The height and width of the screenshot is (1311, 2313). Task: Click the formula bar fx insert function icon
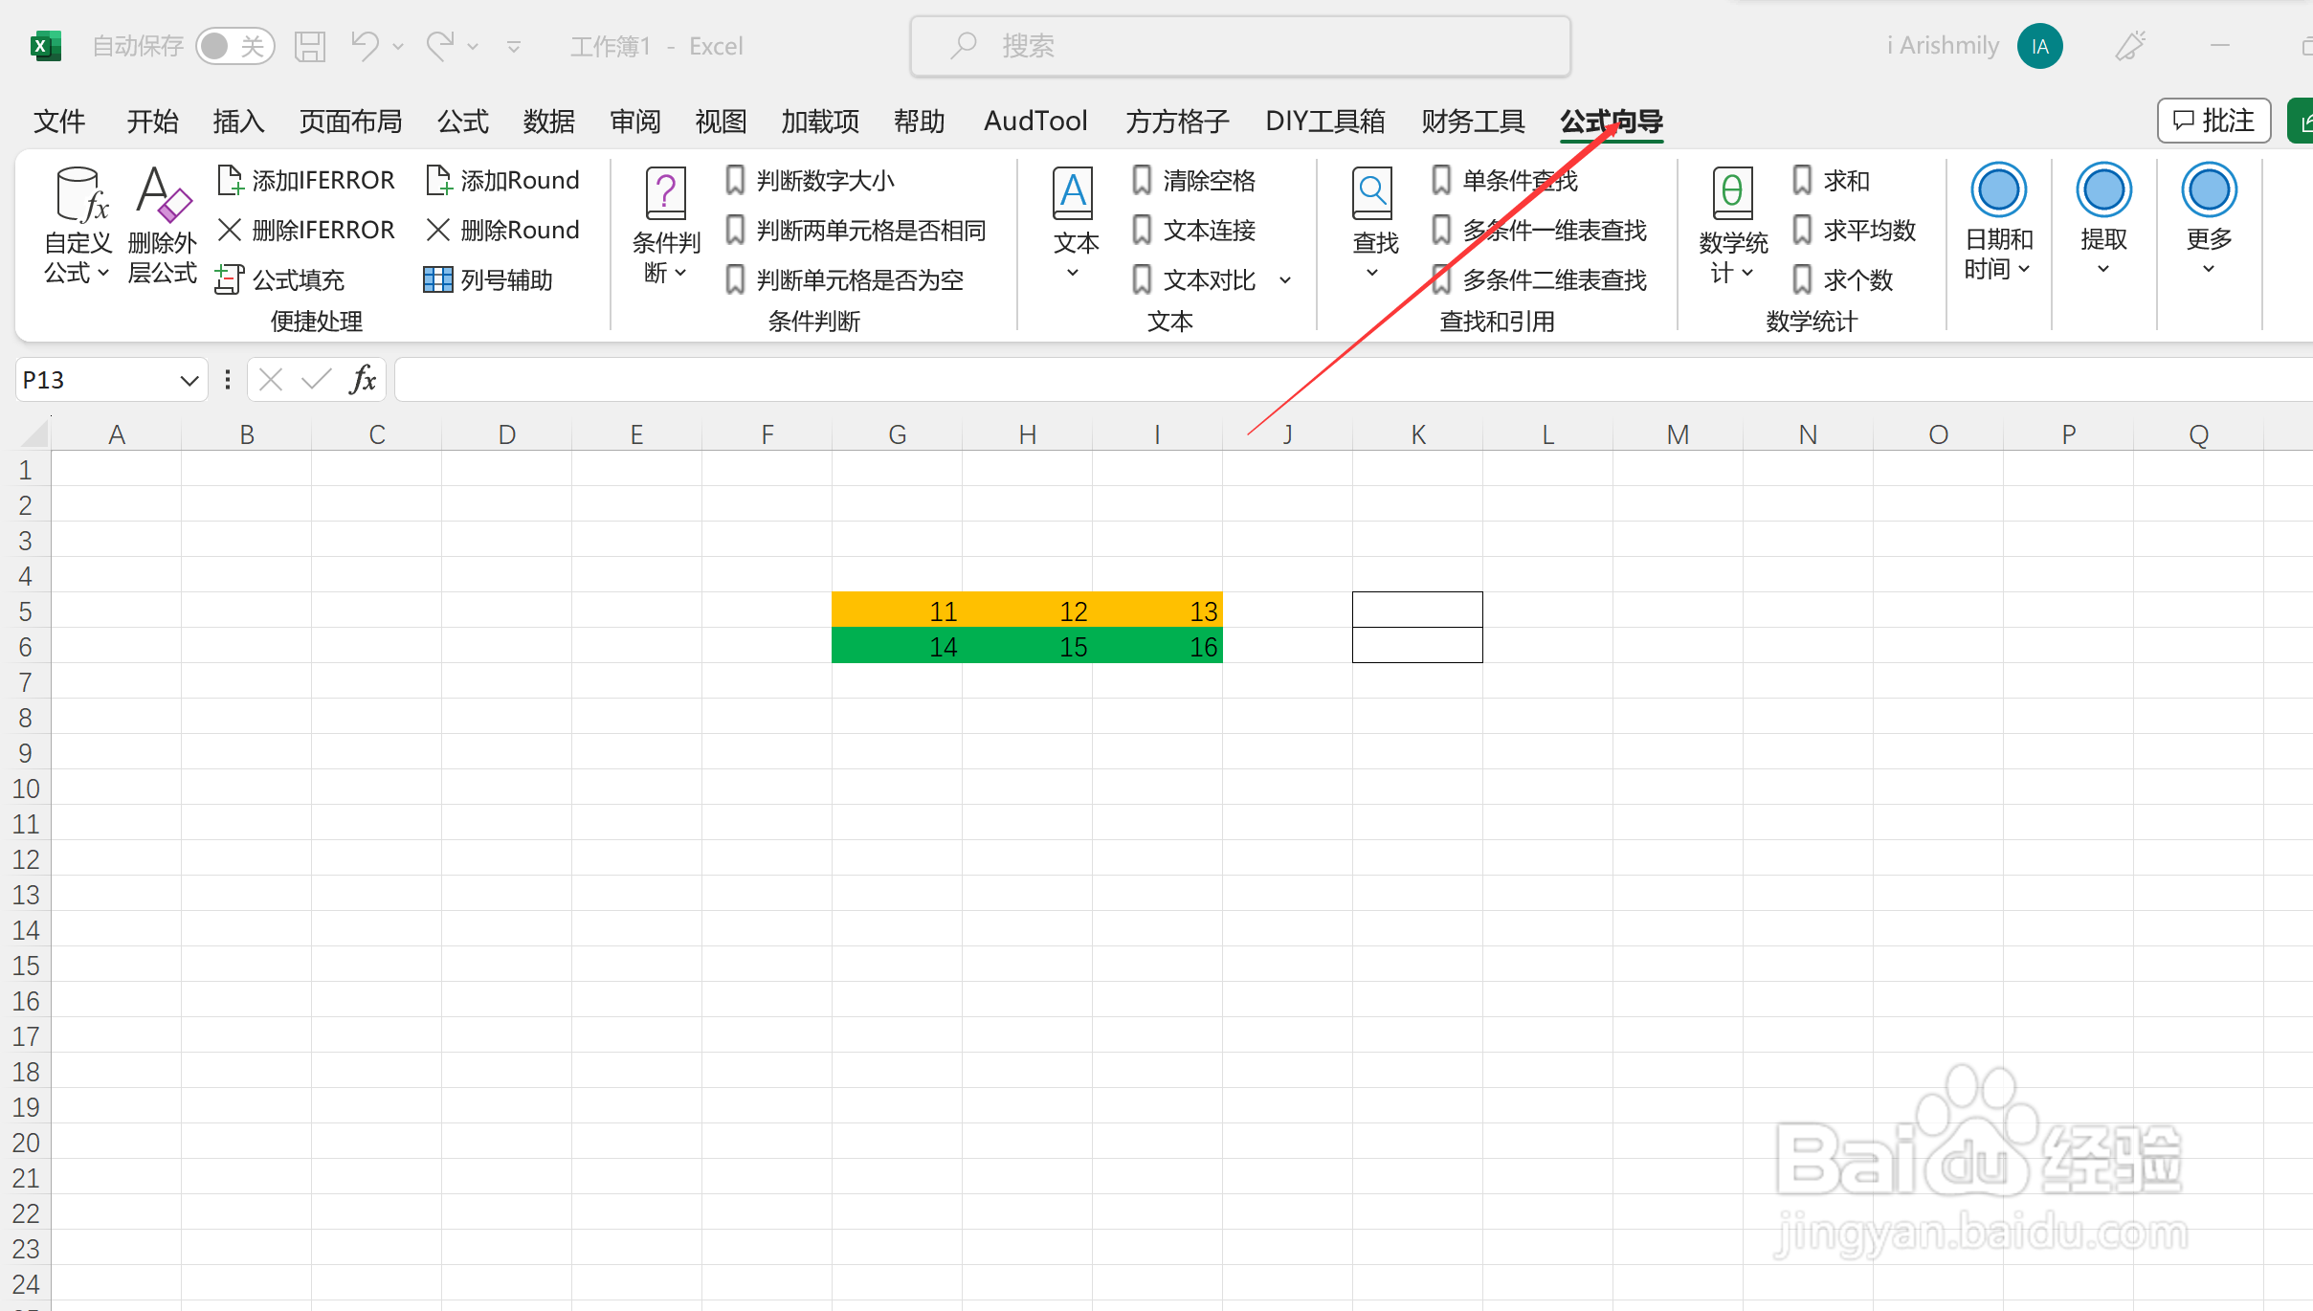363,380
